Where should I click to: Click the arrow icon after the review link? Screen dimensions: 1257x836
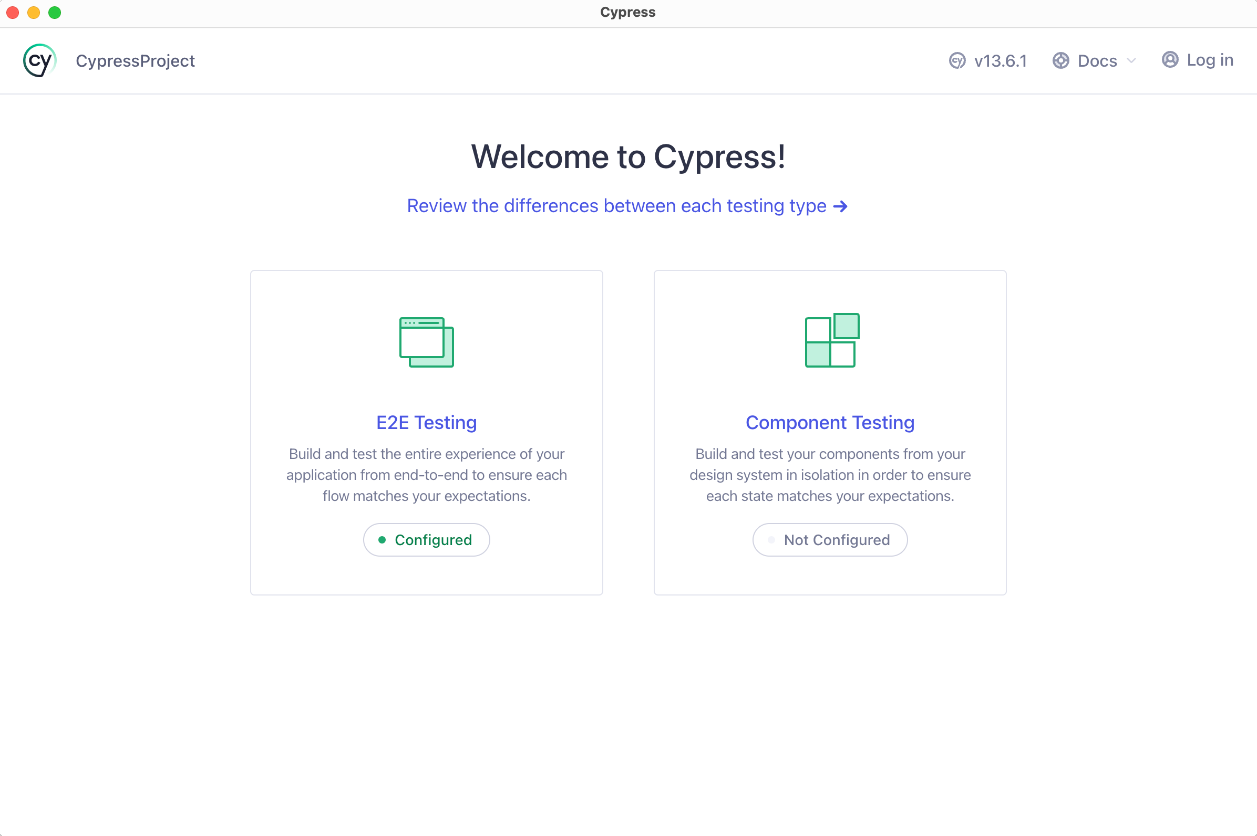click(x=840, y=206)
